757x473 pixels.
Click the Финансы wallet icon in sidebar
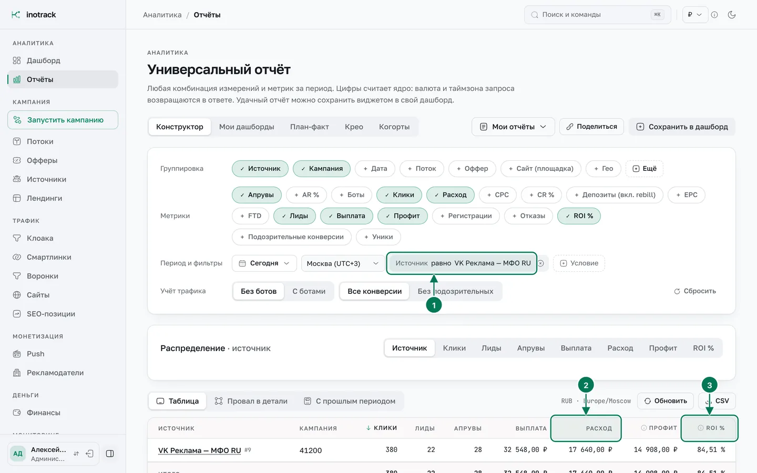[17, 413]
